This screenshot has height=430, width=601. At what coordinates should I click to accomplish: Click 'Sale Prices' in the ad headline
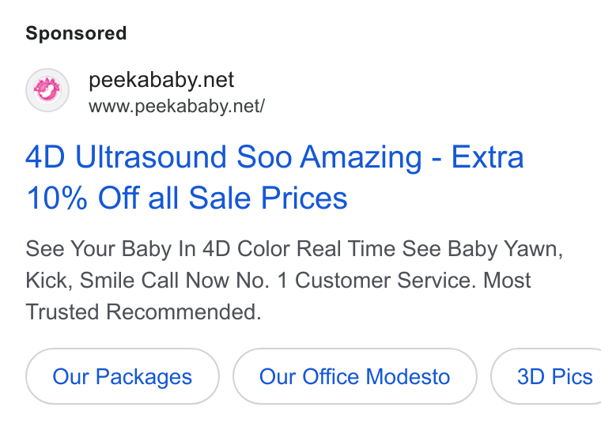(x=268, y=198)
